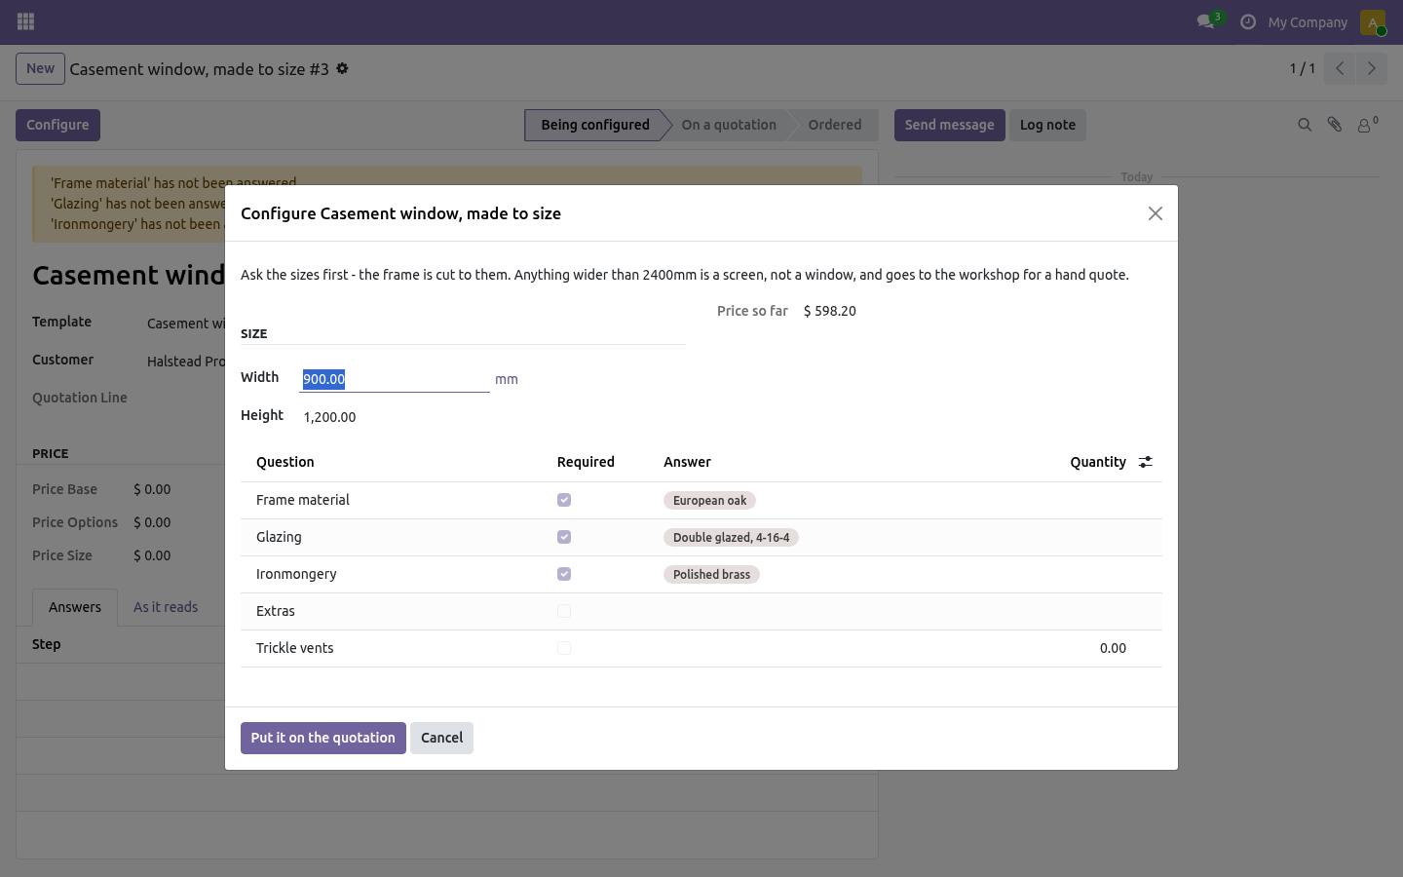
Task: Open the attachments paperclip icon
Action: (1335, 125)
